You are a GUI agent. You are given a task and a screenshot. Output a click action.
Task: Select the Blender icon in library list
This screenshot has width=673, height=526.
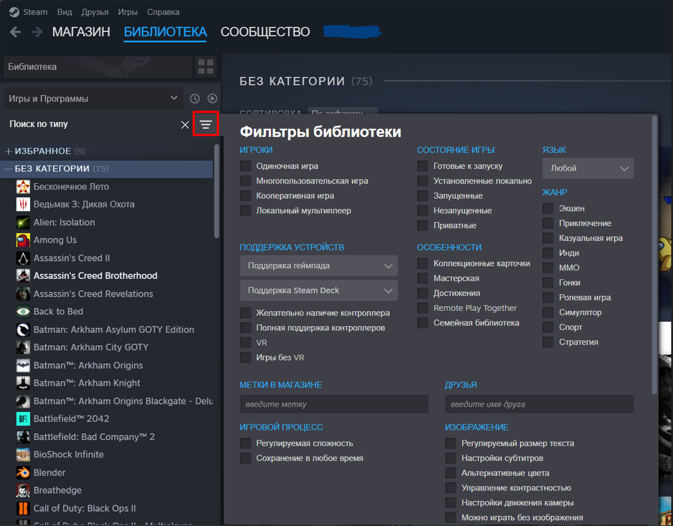[23, 473]
